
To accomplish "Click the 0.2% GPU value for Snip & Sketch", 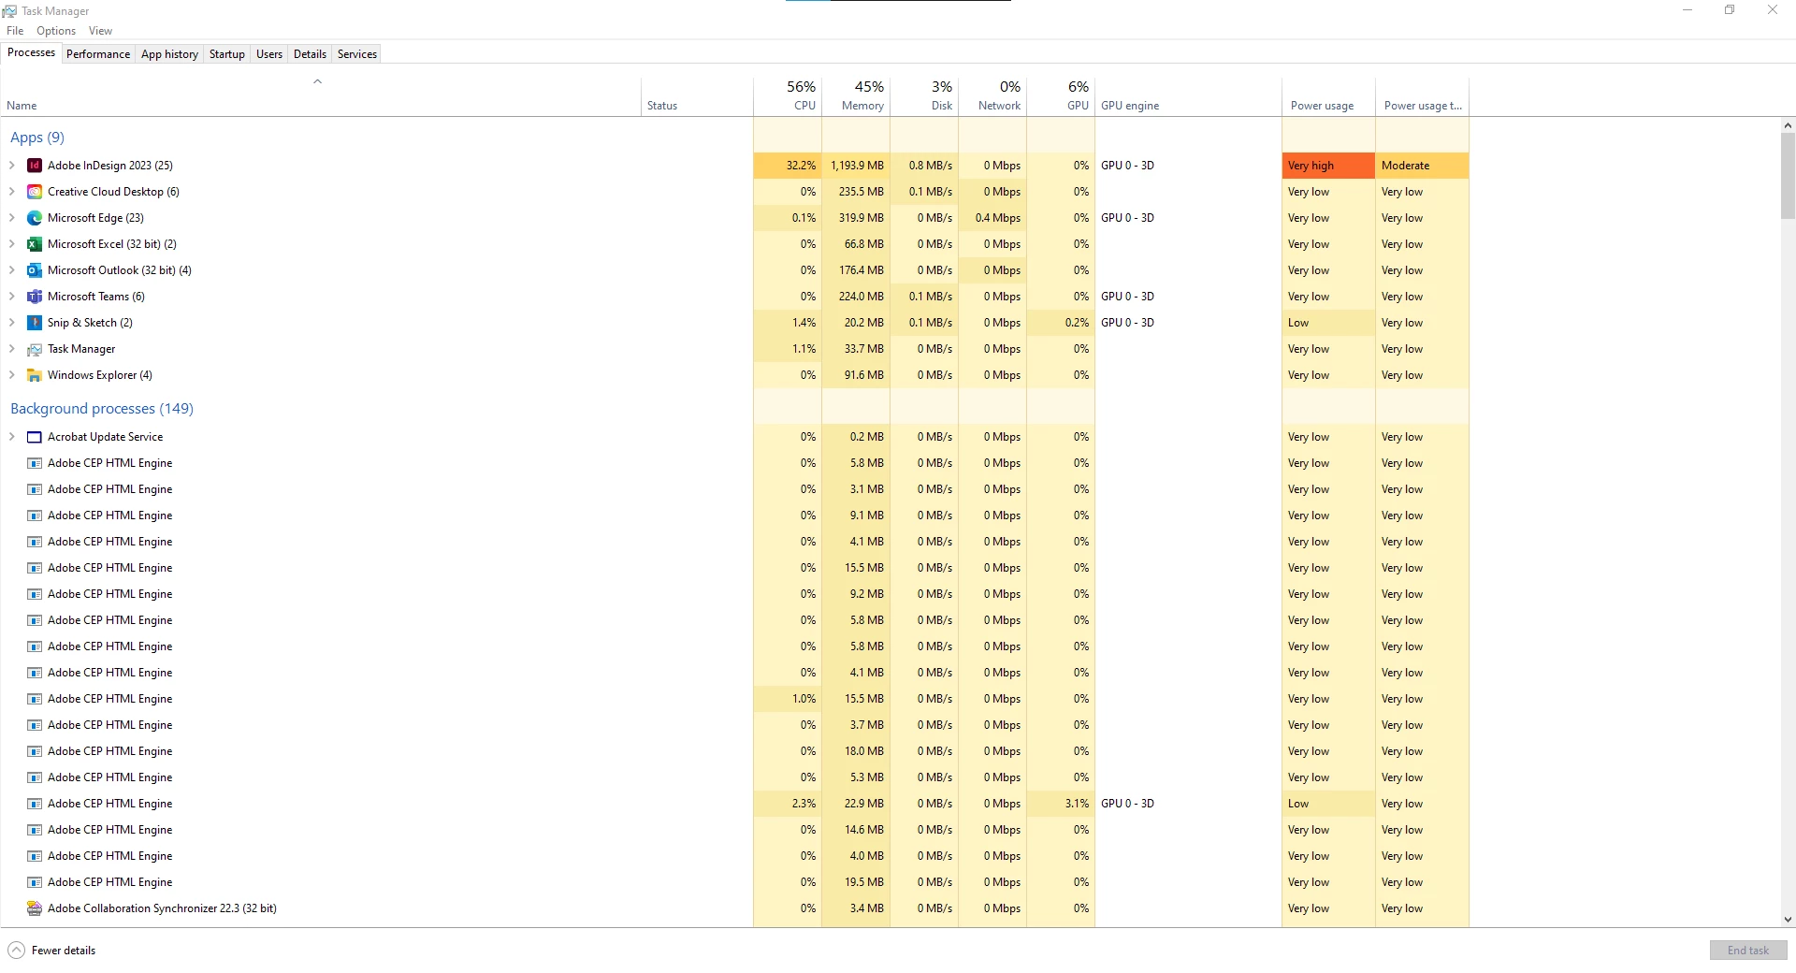I will click(1077, 323).
